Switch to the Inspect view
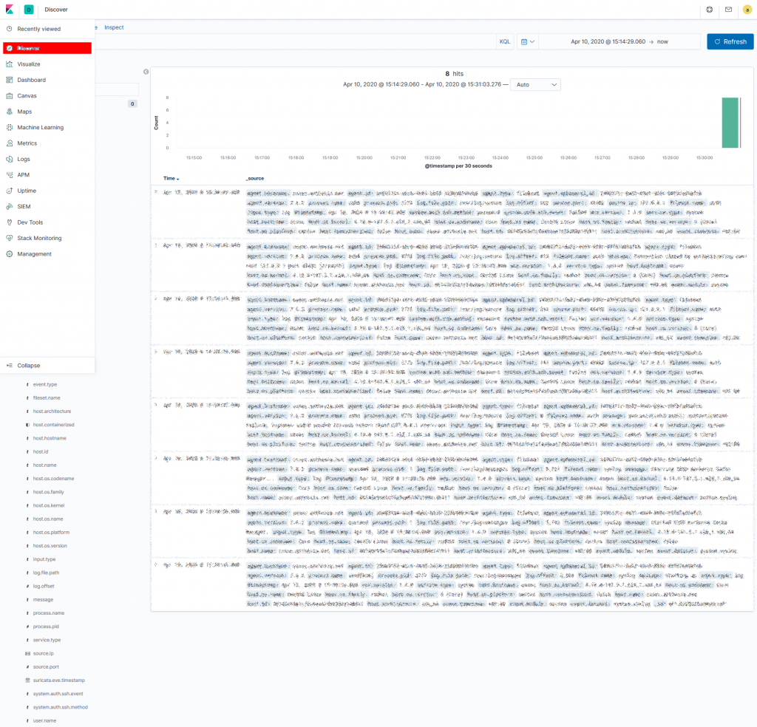This screenshot has width=757, height=727. 114,27
